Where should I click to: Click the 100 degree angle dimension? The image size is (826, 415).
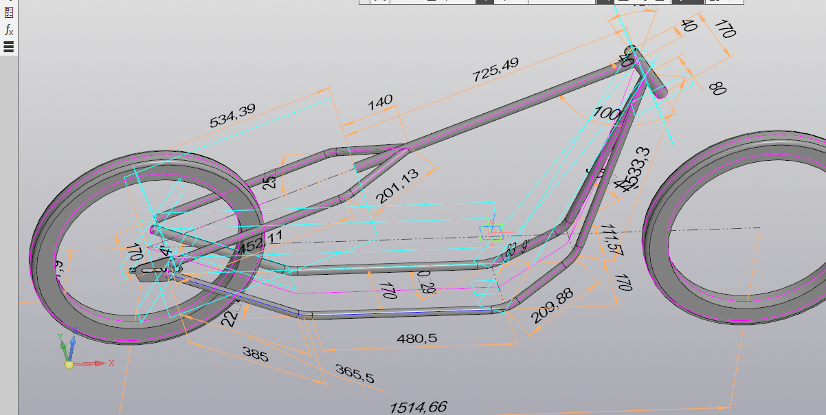pyautogui.click(x=605, y=113)
